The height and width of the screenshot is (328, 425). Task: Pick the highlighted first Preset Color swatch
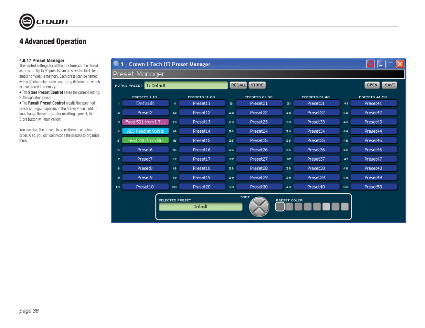click(x=280, y=206)
